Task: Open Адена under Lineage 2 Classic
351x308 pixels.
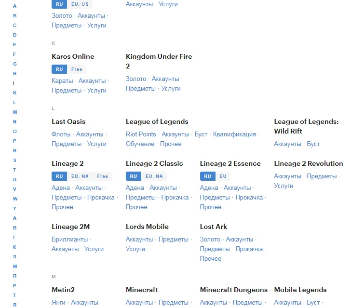Action: coord(135,187)
